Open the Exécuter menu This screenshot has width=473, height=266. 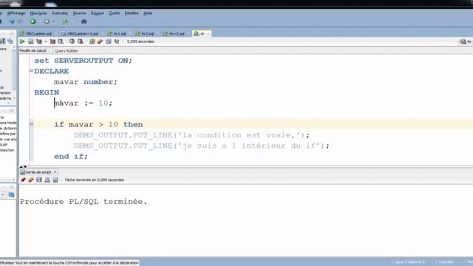[x=60, y=13]
